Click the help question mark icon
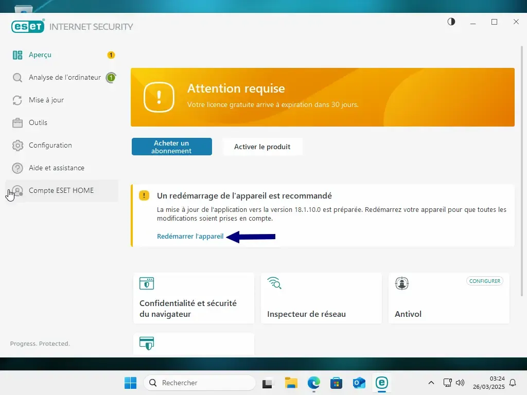 click(17, 168)
